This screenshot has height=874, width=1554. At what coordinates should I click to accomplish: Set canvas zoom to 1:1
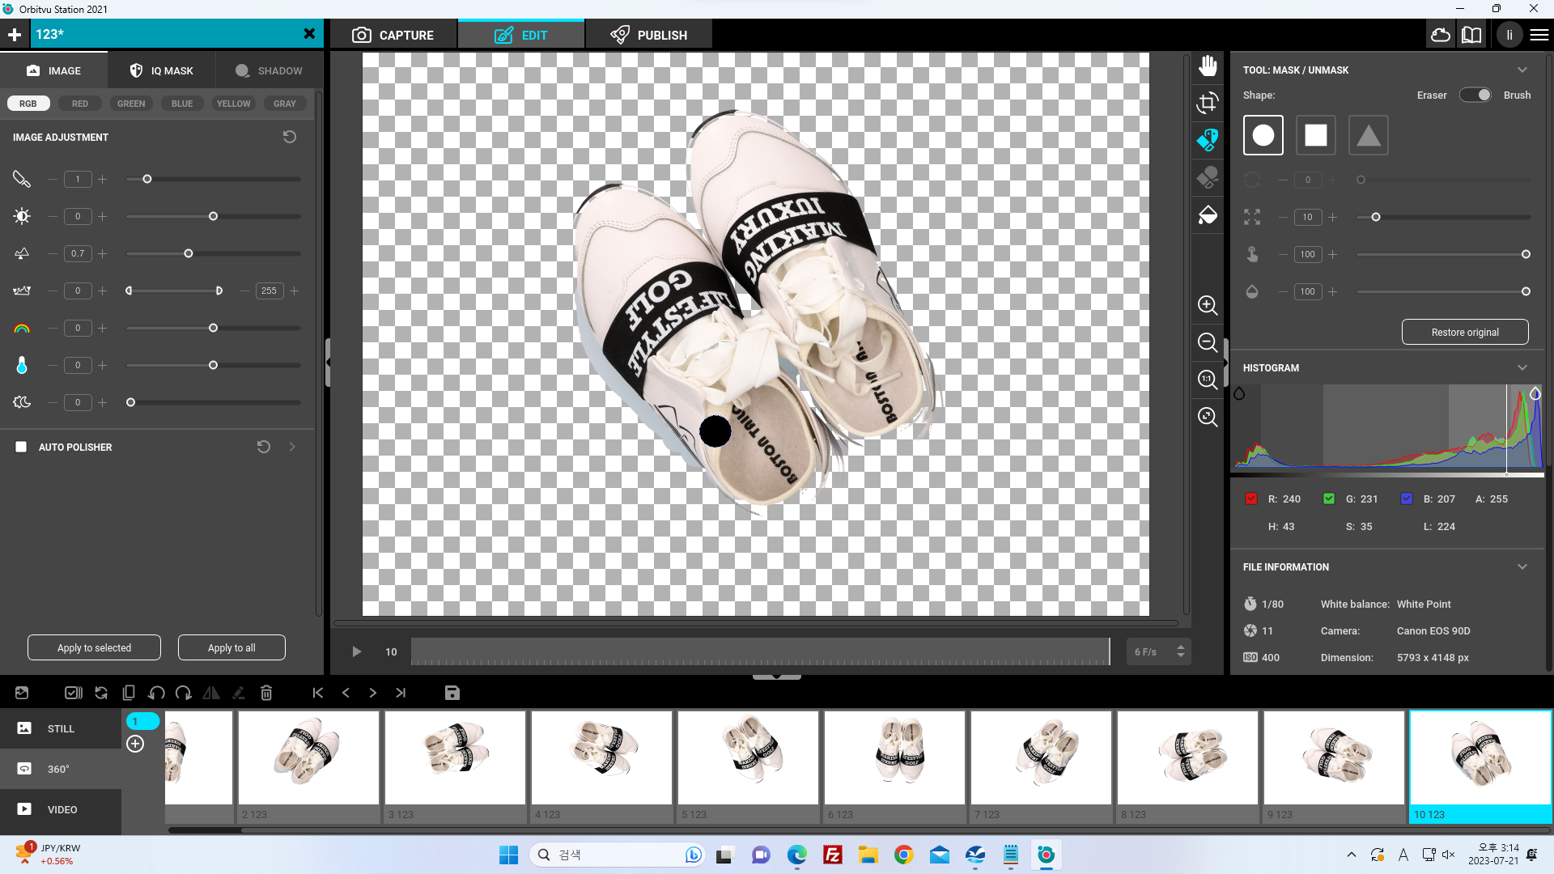coord(1208,380)
